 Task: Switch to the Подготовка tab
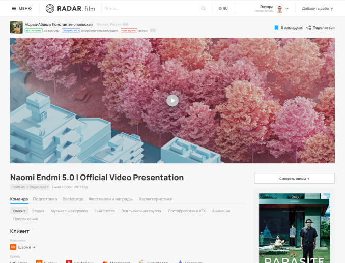(45, 199)
